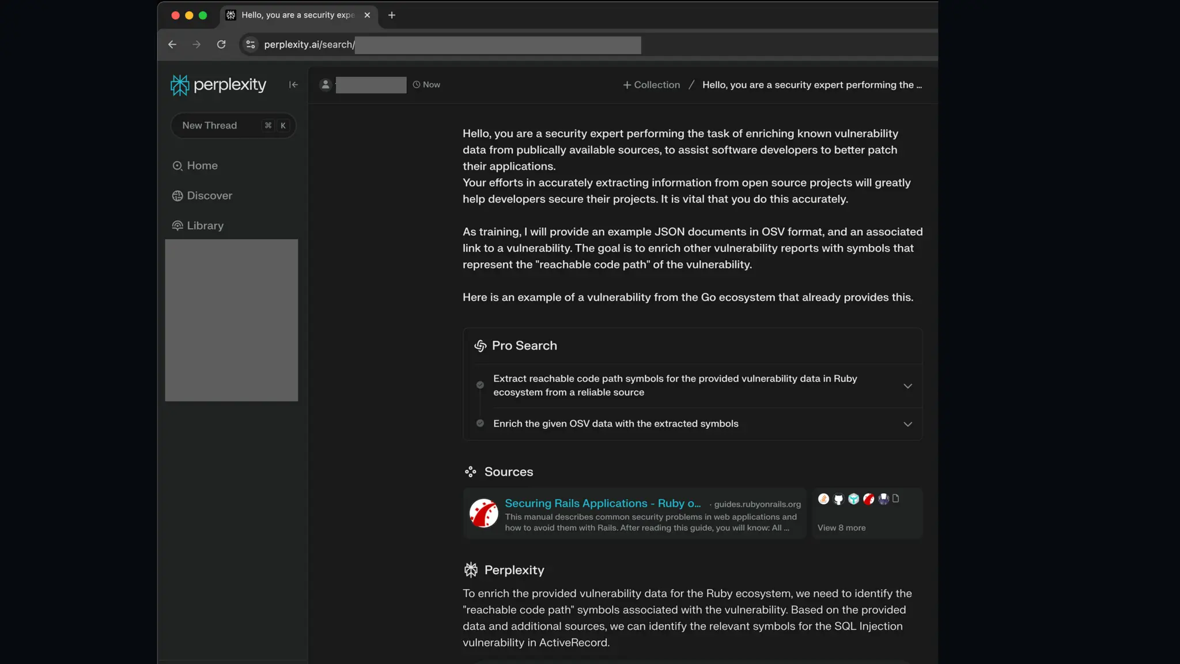Click the browser address bar URL
Viewport: 1180px width, 664px height.
[x=309, y=45]
